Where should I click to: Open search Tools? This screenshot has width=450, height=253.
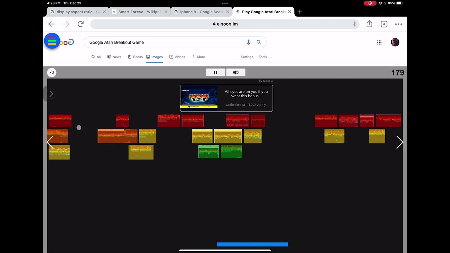pos(263,57)
